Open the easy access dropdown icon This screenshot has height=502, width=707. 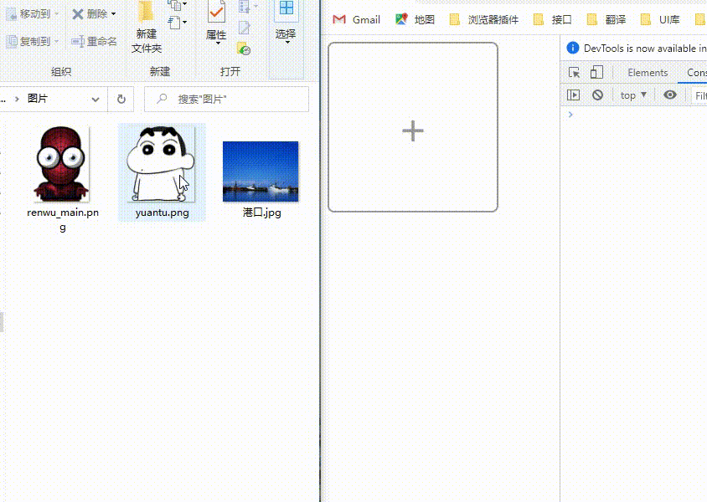click(178, 22)
